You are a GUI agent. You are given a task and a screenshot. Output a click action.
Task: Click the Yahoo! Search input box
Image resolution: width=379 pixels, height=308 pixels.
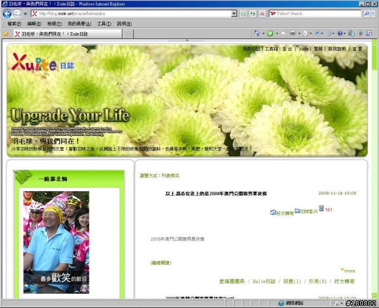pos(315,14)
